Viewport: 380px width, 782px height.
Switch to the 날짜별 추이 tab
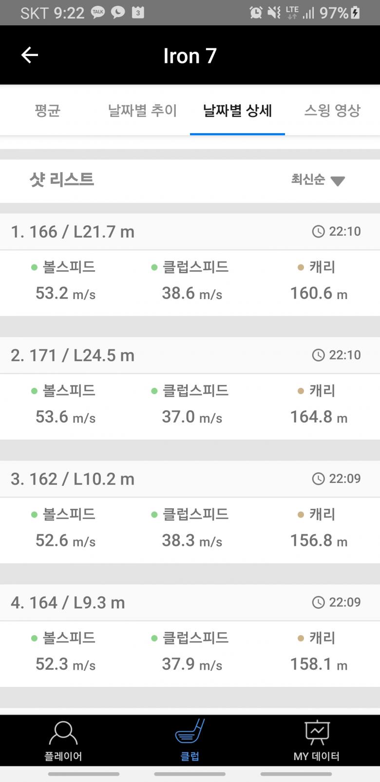(142, 110)
